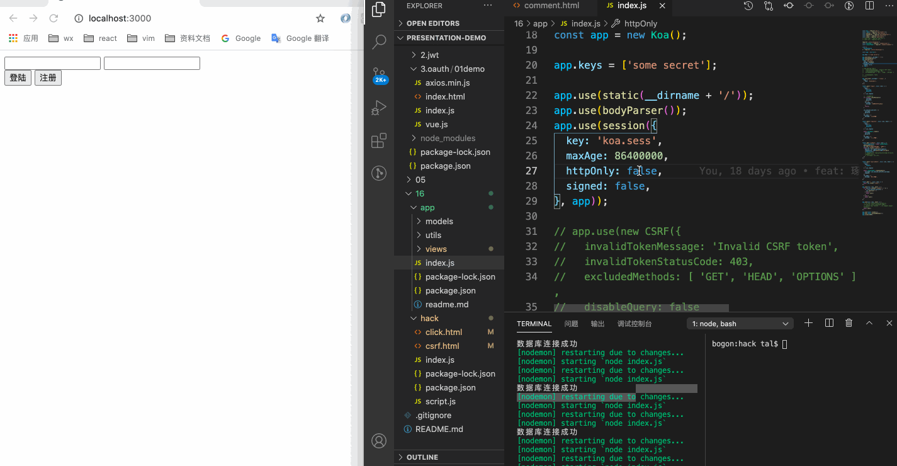The height and width of the screenshot is (466, 897).
Task: Focus the second input field on page
Action: [x=152, y=63]
